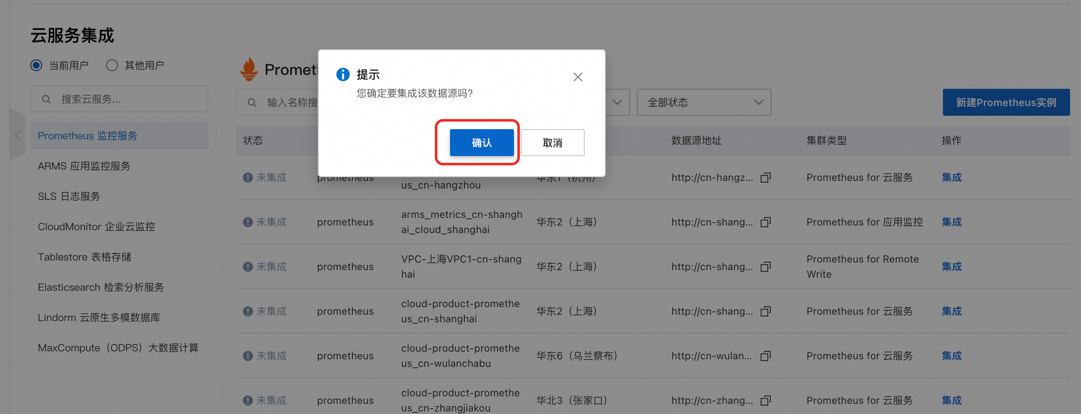The width and height of the screenshot is (1081, 414).
Task: Click 未集成 status icon in VPC-上海VPC1 row
Action: click(248, 267)
